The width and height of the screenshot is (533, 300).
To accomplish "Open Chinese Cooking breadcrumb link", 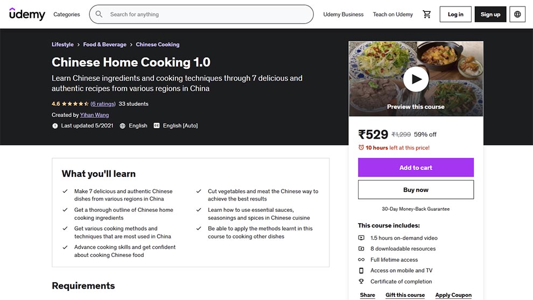I will coord(158,45).
